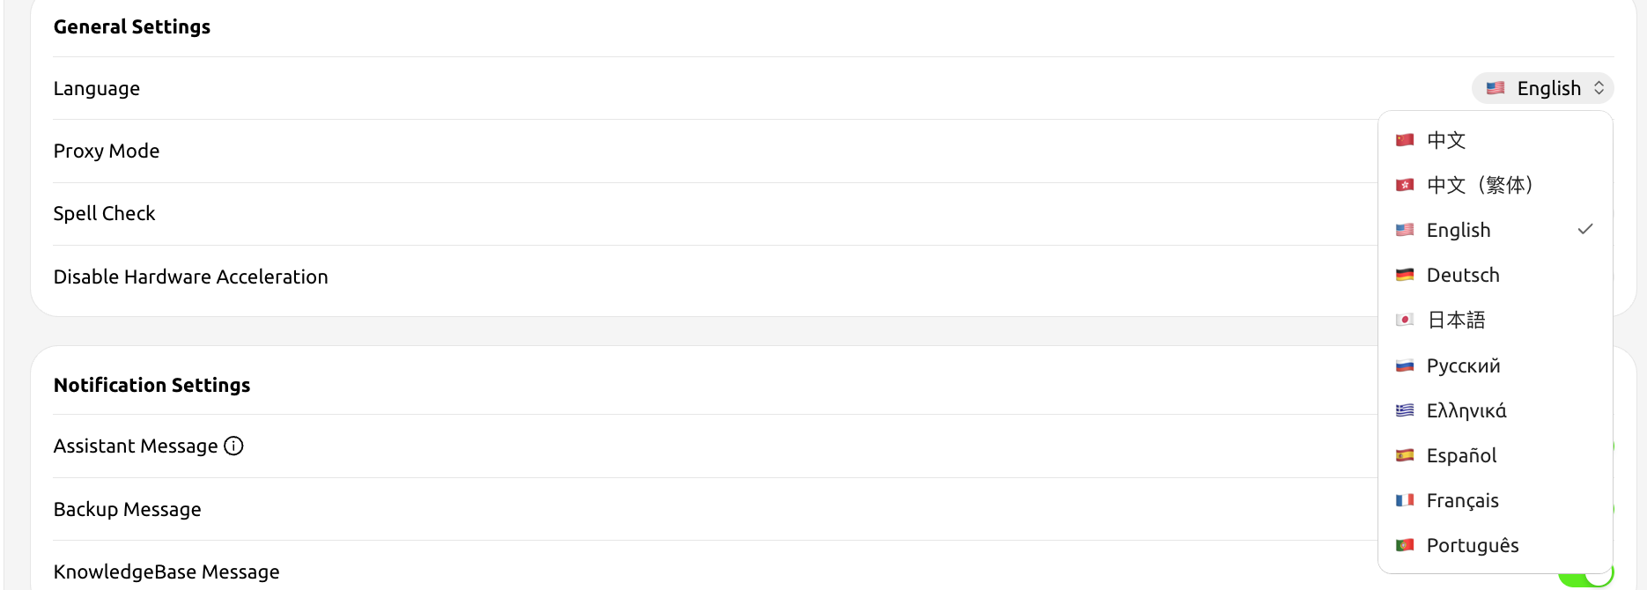Choose Français as the language

click(x=1462, y=500)
